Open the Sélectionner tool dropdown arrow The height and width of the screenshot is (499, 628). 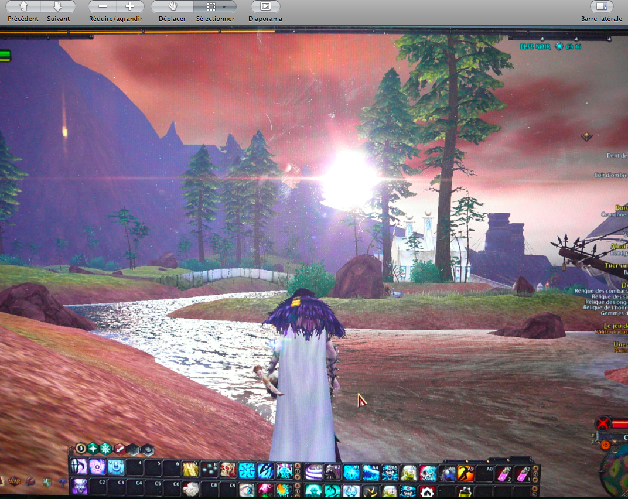(x=224, y=6)
